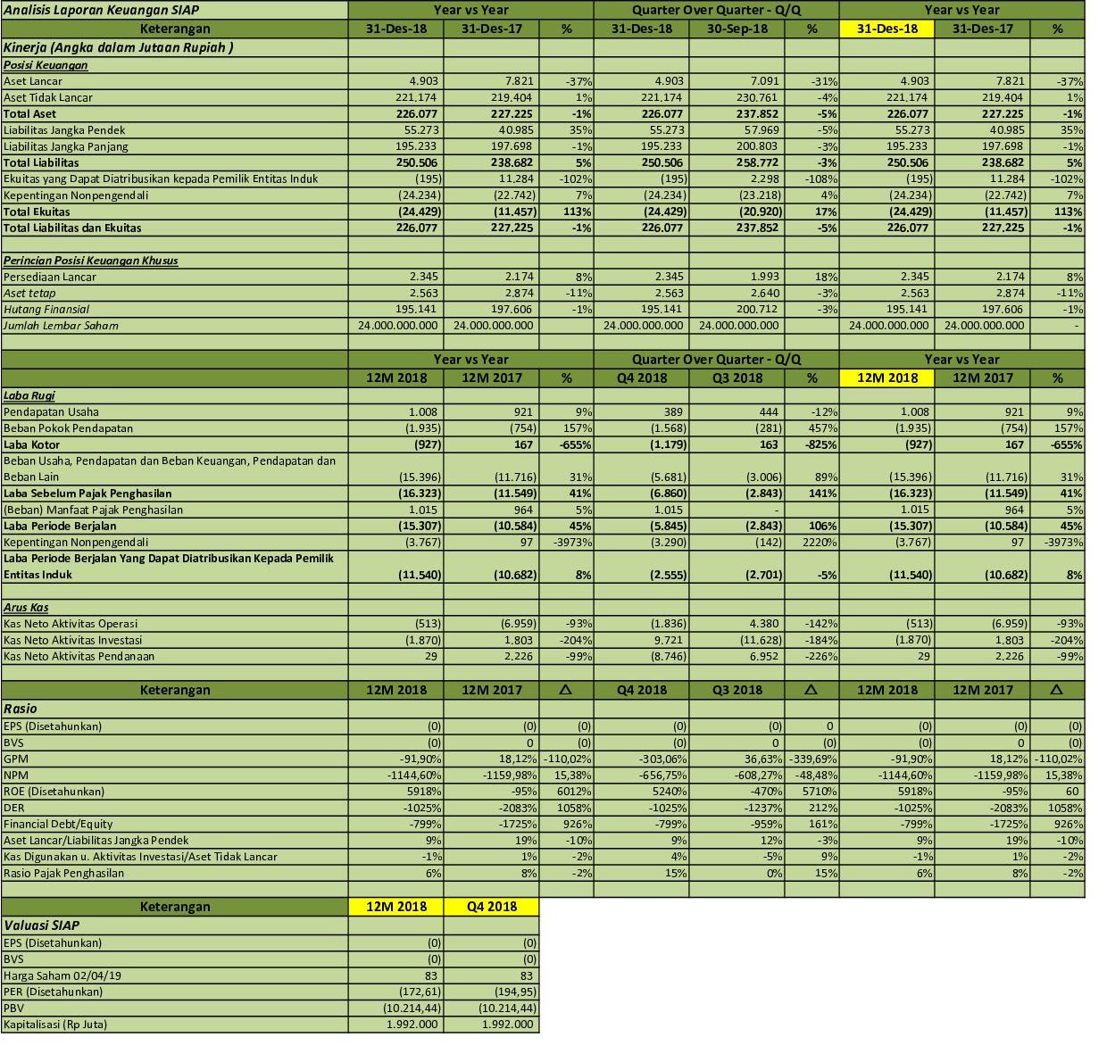Select the Valuasi SIAP label
The image size is (1107, 1054).
click(40, 925)
